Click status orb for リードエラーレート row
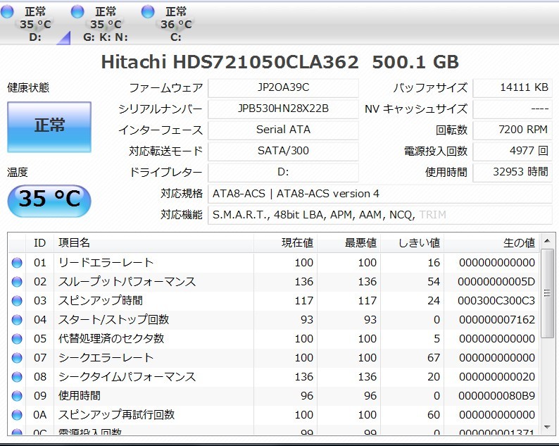Viewport: 559px width, 446px height. pyautogui.click(x=17, y=263)
